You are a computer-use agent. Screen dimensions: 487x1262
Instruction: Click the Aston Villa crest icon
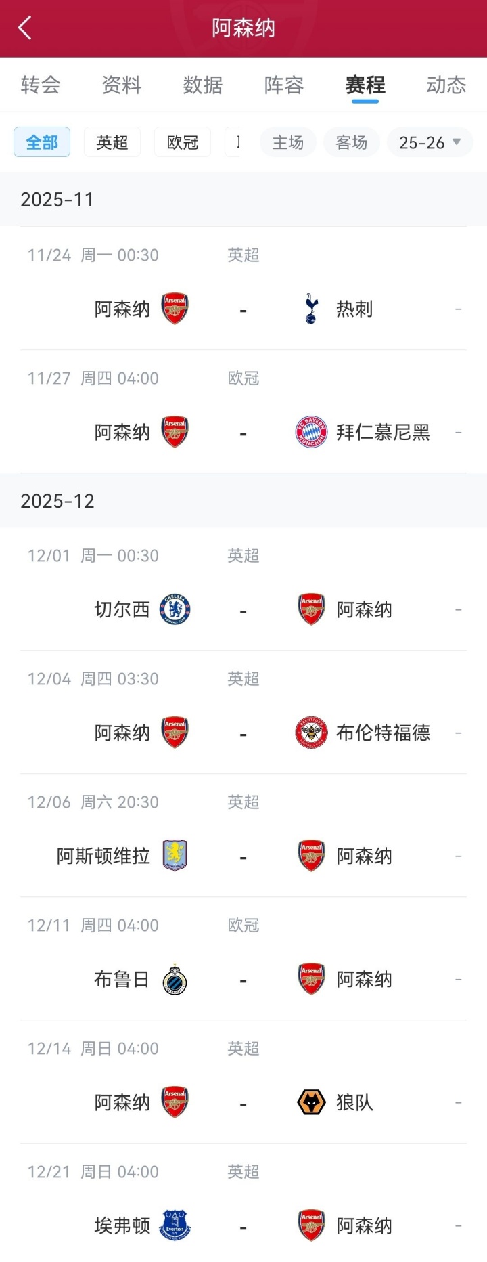click(175, 856)
